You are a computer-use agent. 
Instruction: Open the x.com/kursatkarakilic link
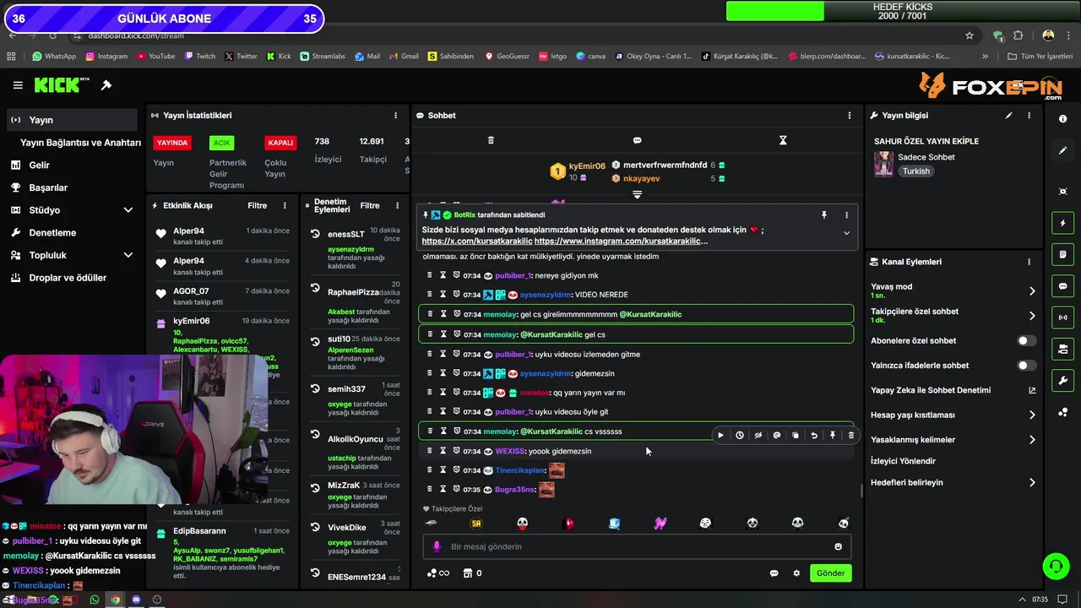476,241
